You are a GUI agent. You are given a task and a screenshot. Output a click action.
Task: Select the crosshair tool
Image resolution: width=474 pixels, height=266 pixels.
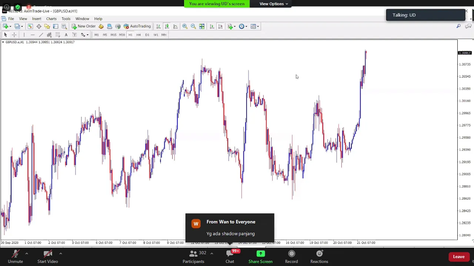(x=14, y=35)
